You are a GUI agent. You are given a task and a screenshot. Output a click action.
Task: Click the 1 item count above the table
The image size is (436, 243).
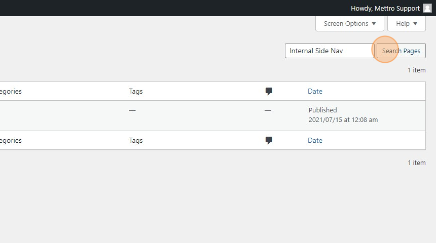(x=417, y=70)
